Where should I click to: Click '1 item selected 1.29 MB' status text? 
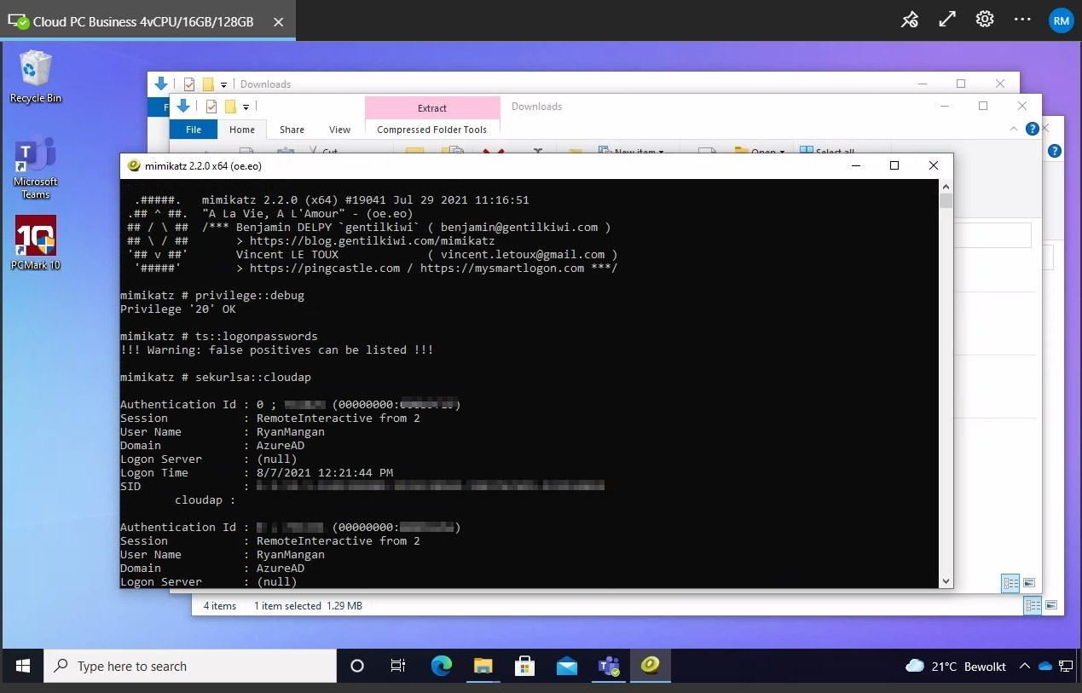click(308, 605)
